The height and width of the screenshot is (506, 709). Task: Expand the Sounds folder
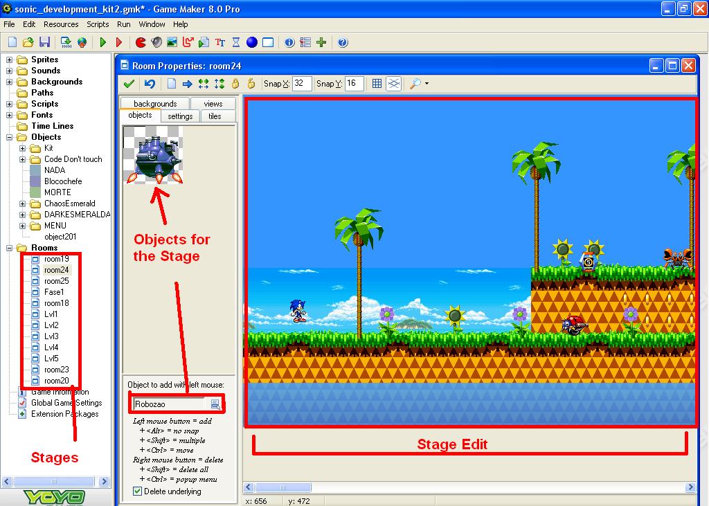(x=9, y=71)
